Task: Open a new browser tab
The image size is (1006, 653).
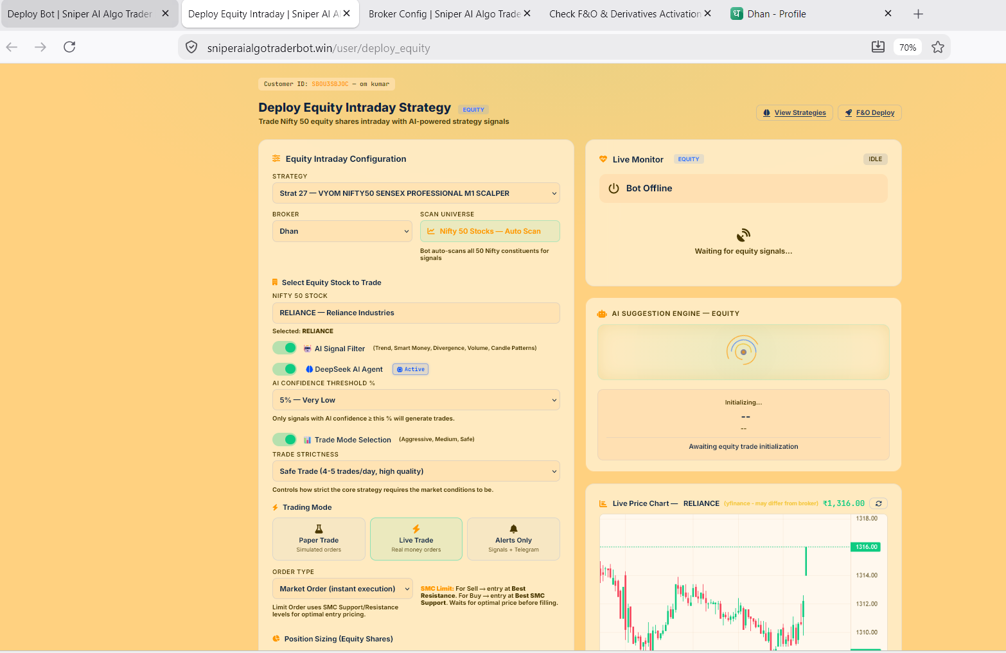Action: coord(919,13)
